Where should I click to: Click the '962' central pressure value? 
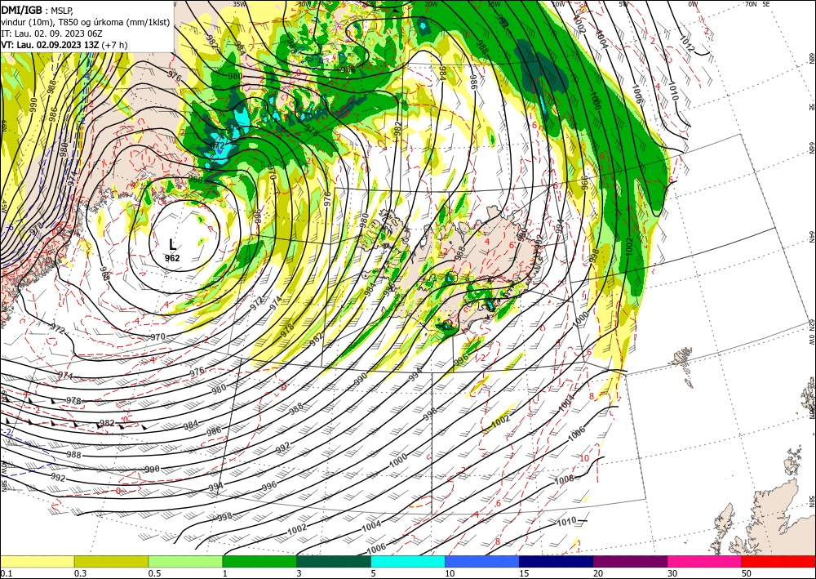pyautogui.click(x=172, y=258)
